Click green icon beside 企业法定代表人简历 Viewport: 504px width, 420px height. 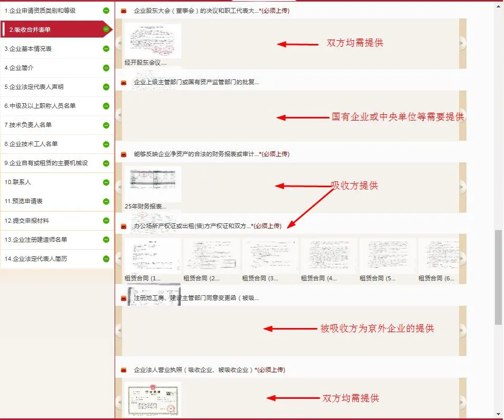tap(106, 259)
